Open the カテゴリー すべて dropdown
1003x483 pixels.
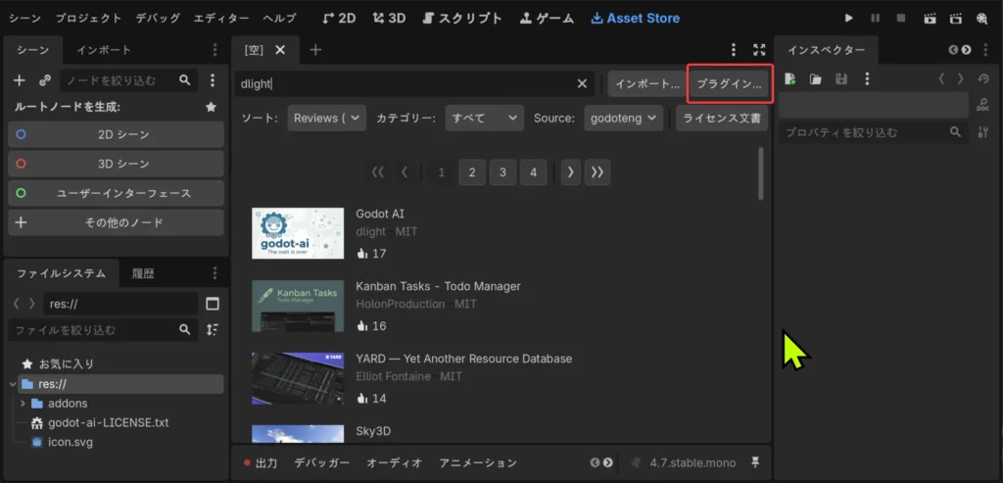point(484,118)
